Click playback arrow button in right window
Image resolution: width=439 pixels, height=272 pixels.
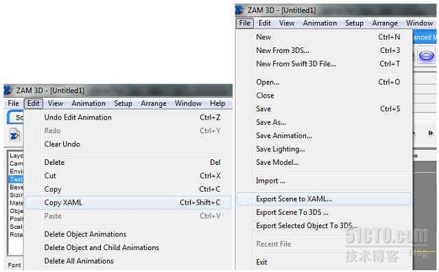[431, 133]
